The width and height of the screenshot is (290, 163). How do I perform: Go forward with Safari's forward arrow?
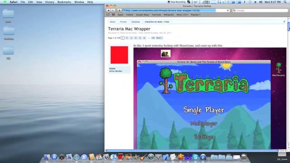[x=113, y=10]
